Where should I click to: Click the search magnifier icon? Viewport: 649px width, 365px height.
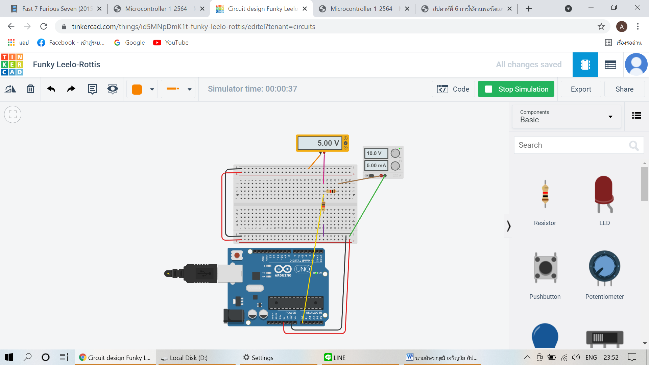tap(634, 146)
